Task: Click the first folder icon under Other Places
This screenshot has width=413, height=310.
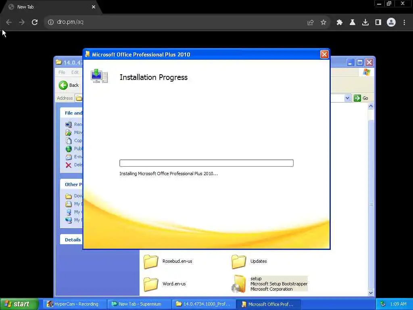Action: [69, 196]
